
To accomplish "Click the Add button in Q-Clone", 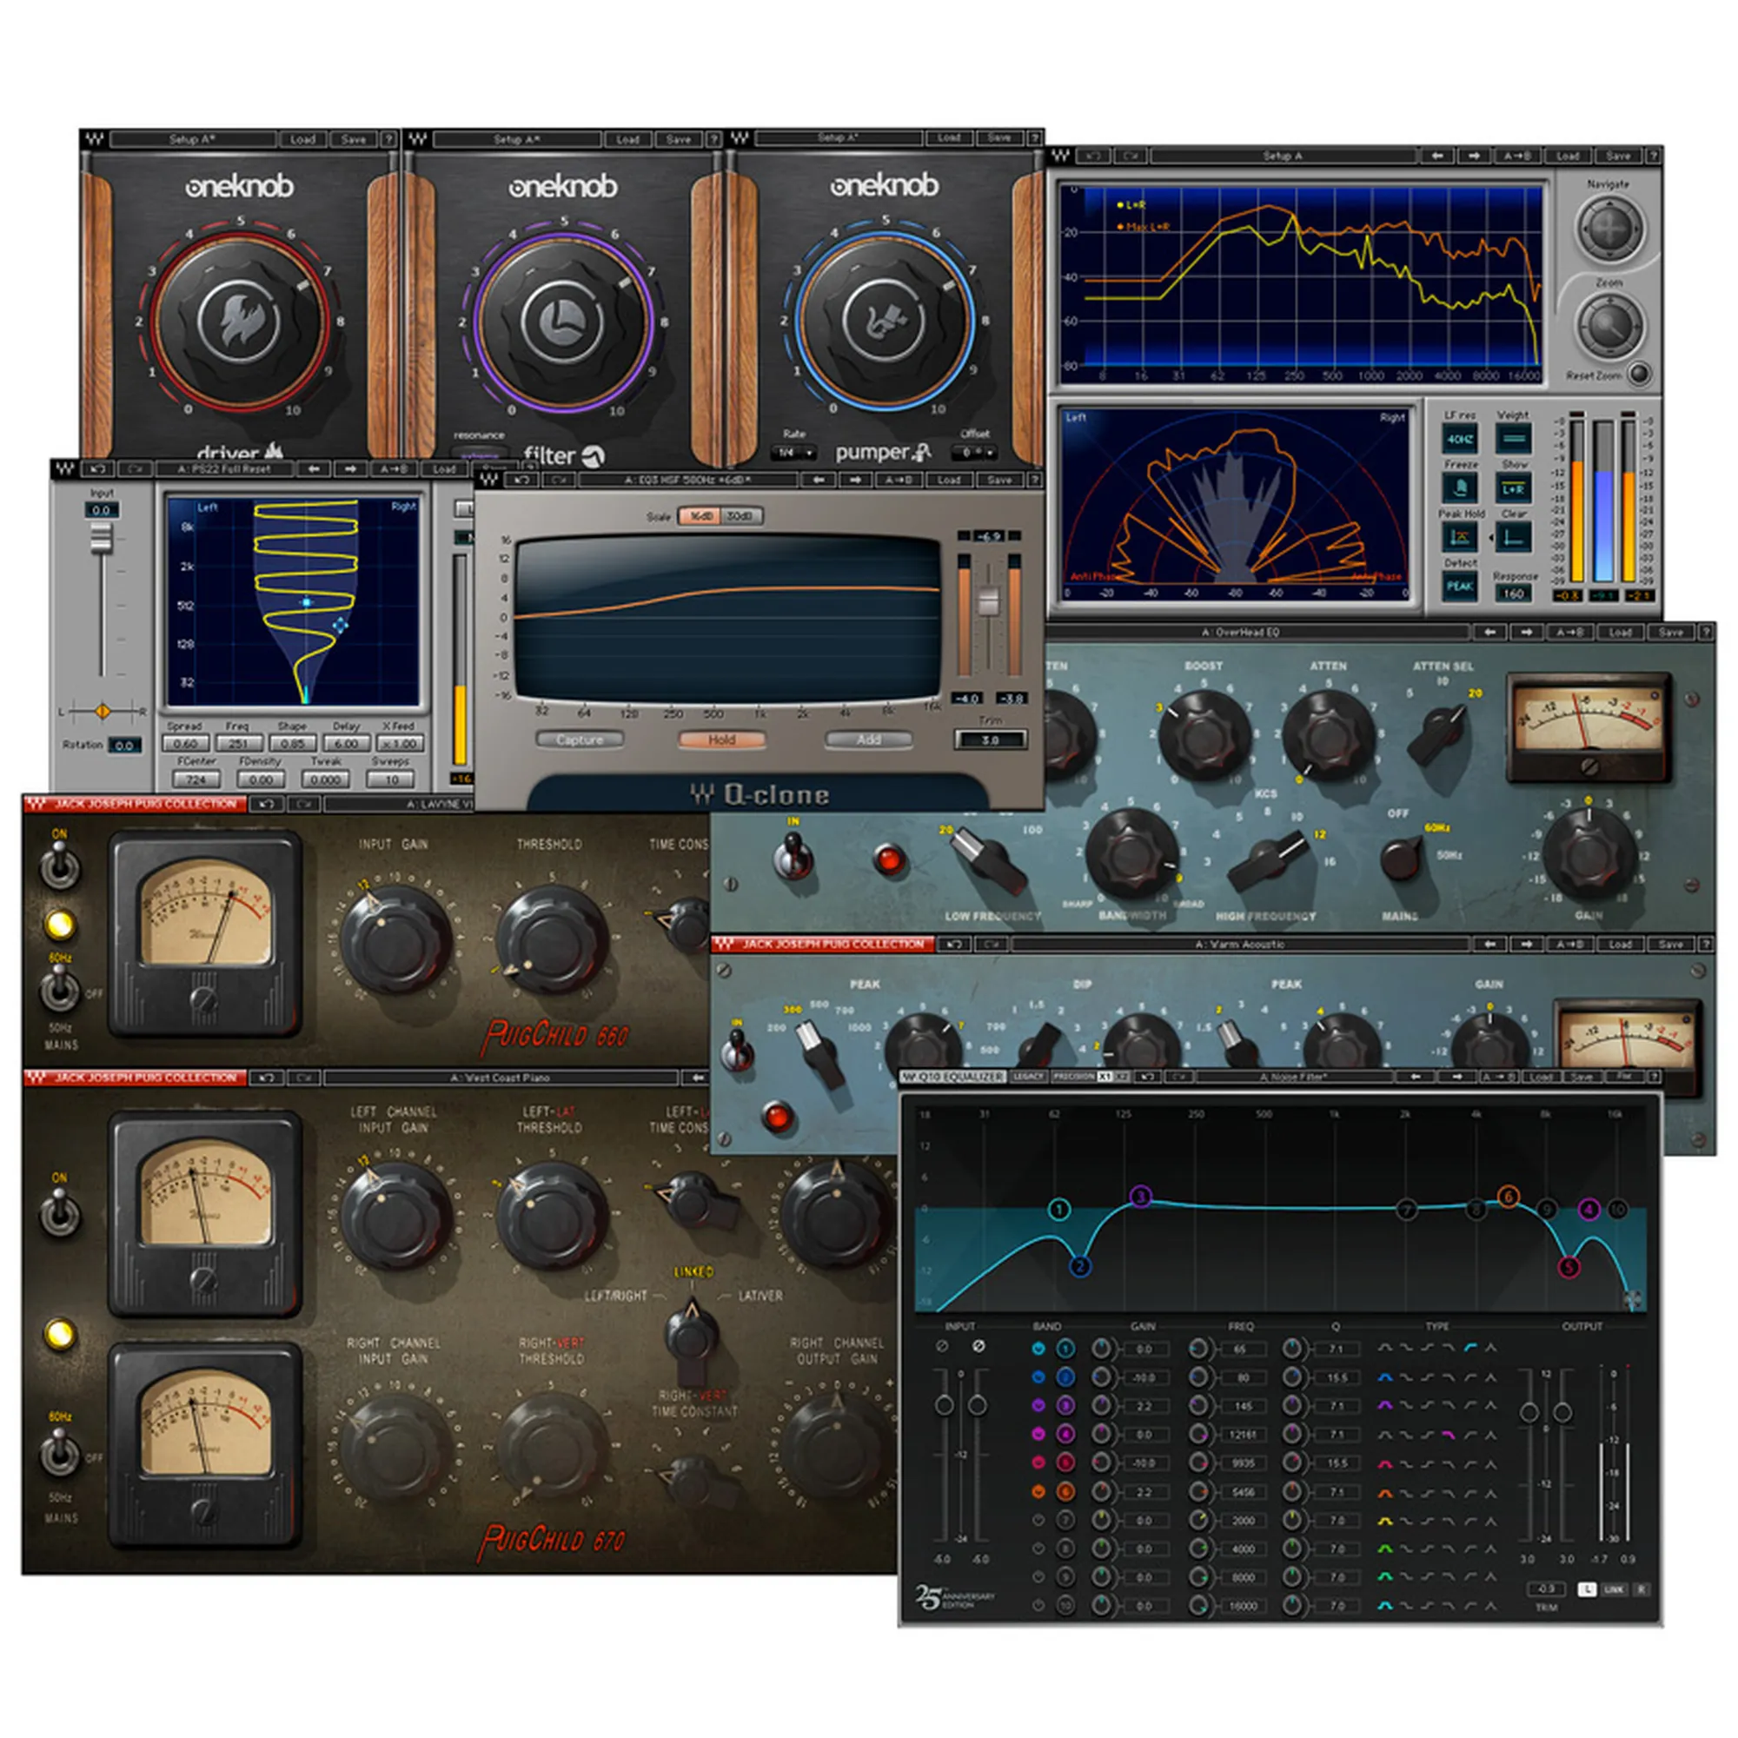I will pos(868,740).
